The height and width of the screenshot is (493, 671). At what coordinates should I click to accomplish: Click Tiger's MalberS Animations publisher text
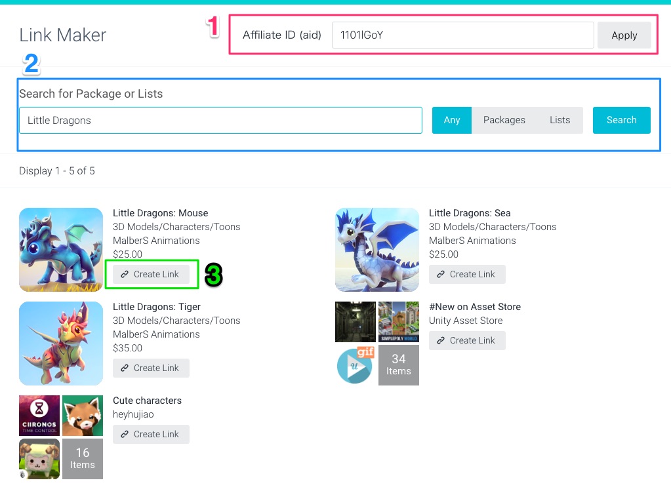156,334
